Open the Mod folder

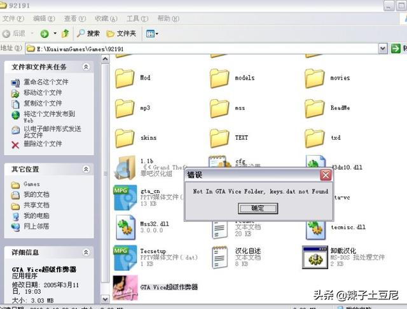pyautogui.click(x=125, y=78)
